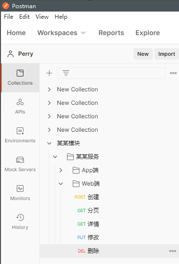This screenshot has width=179, height=264.
Task: Click the 某某模块 collection name
Action: tap(68, 143)
